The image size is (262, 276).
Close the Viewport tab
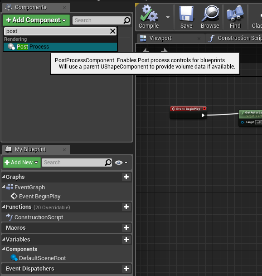click(199, 39)
